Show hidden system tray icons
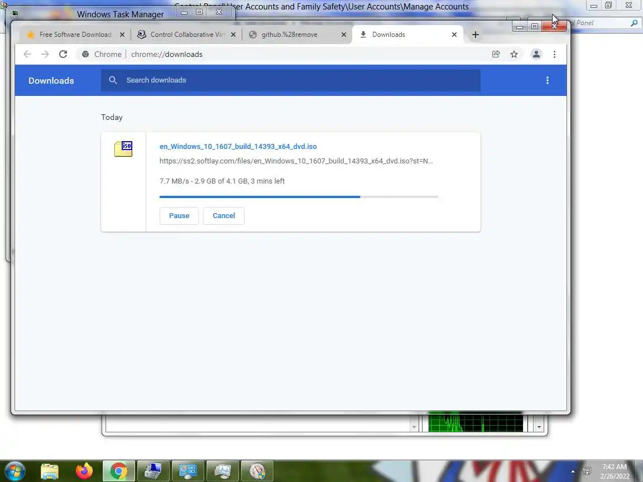Viewport: 643px width, 482px height. (x=573, y=471)
